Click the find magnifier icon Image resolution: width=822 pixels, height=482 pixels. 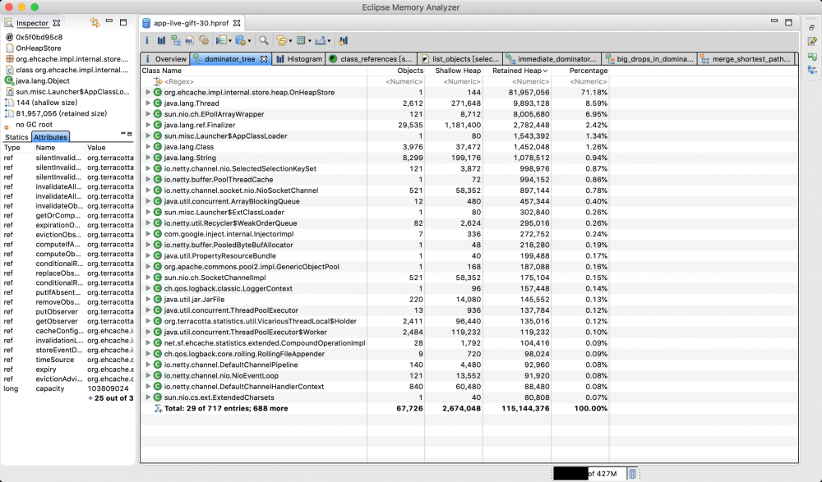coord(264,40)
